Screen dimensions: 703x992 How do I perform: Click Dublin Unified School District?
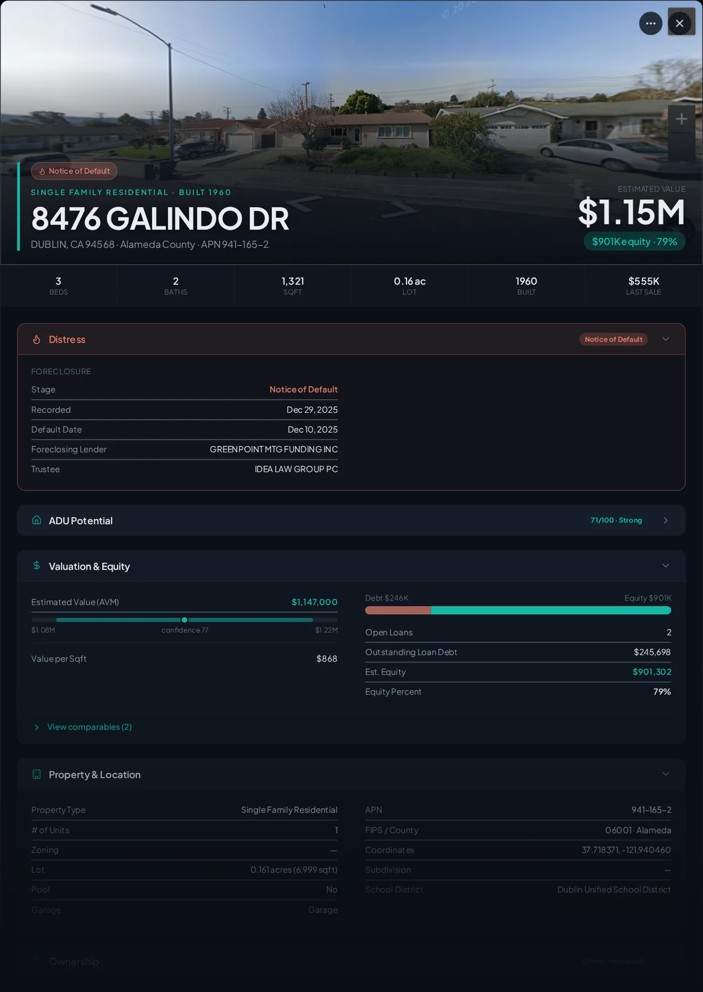614,889
